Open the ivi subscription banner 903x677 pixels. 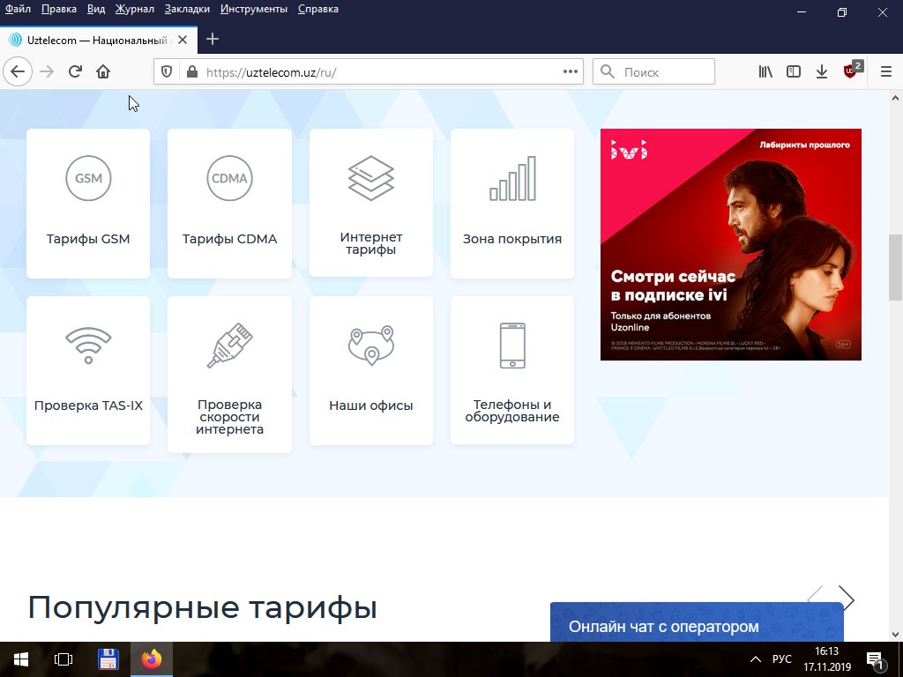tap(731, 245)
